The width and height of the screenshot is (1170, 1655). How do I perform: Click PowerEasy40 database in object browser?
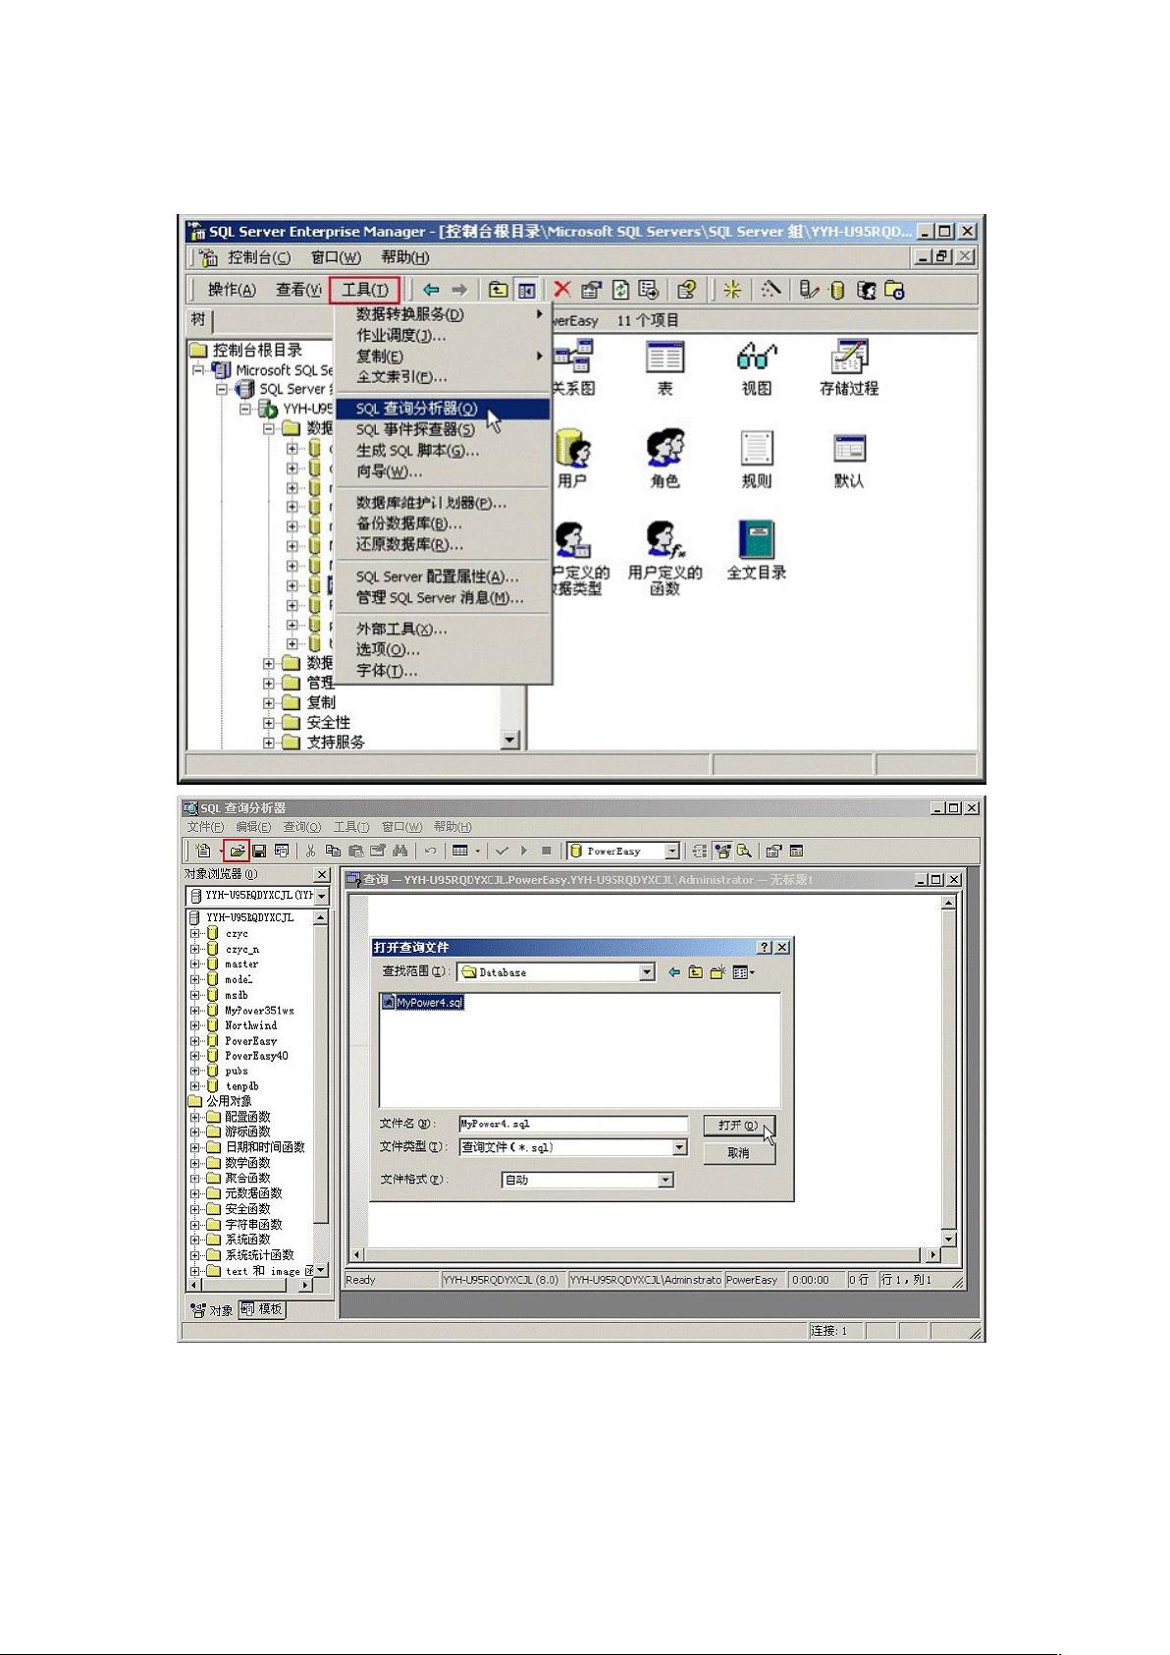(256, 1056)
